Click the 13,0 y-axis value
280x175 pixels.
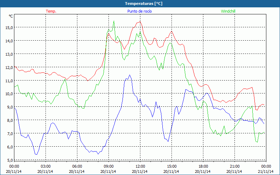(x=10, y=54)
